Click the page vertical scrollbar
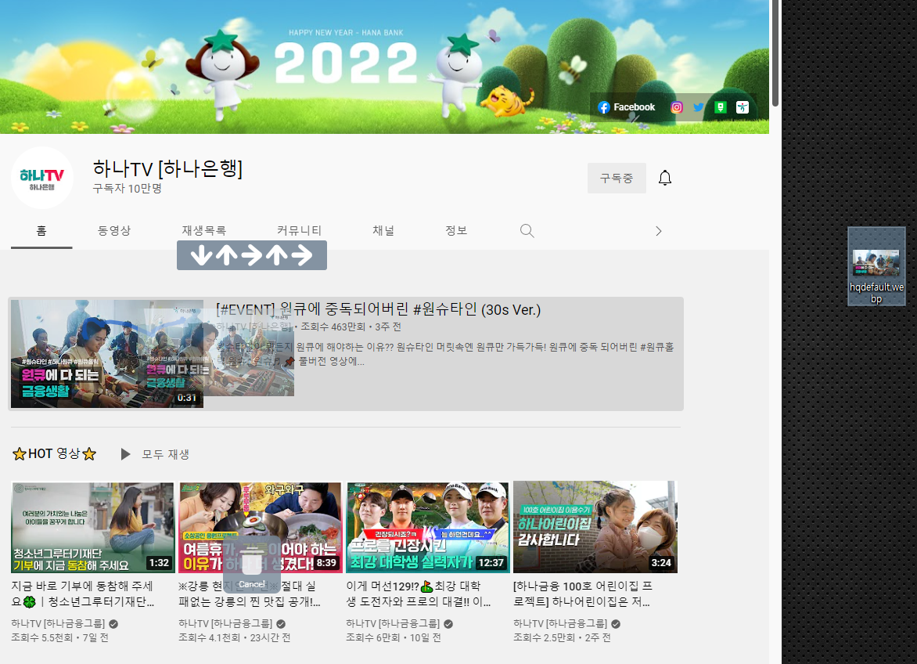This screenshot has height=664, width=917. pyautogui.click(x=775, y=52)
